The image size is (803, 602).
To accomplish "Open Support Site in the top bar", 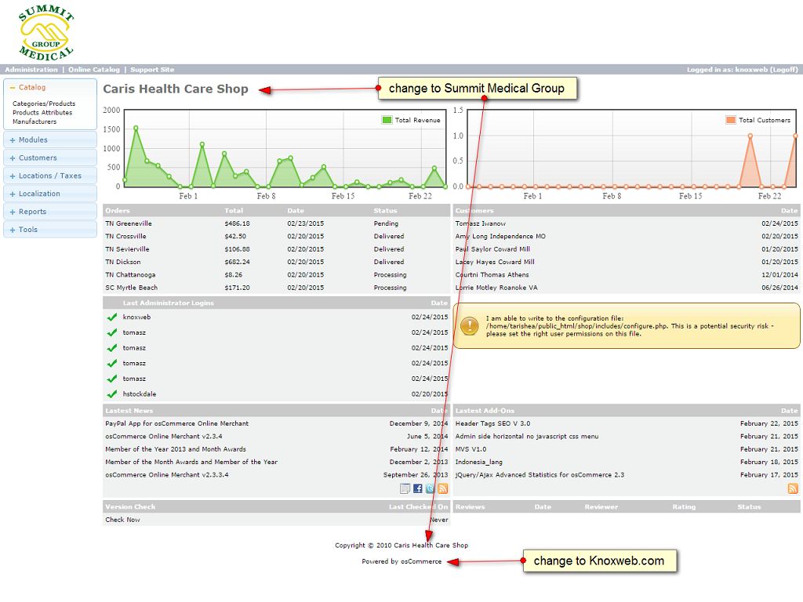I will 152,70.
